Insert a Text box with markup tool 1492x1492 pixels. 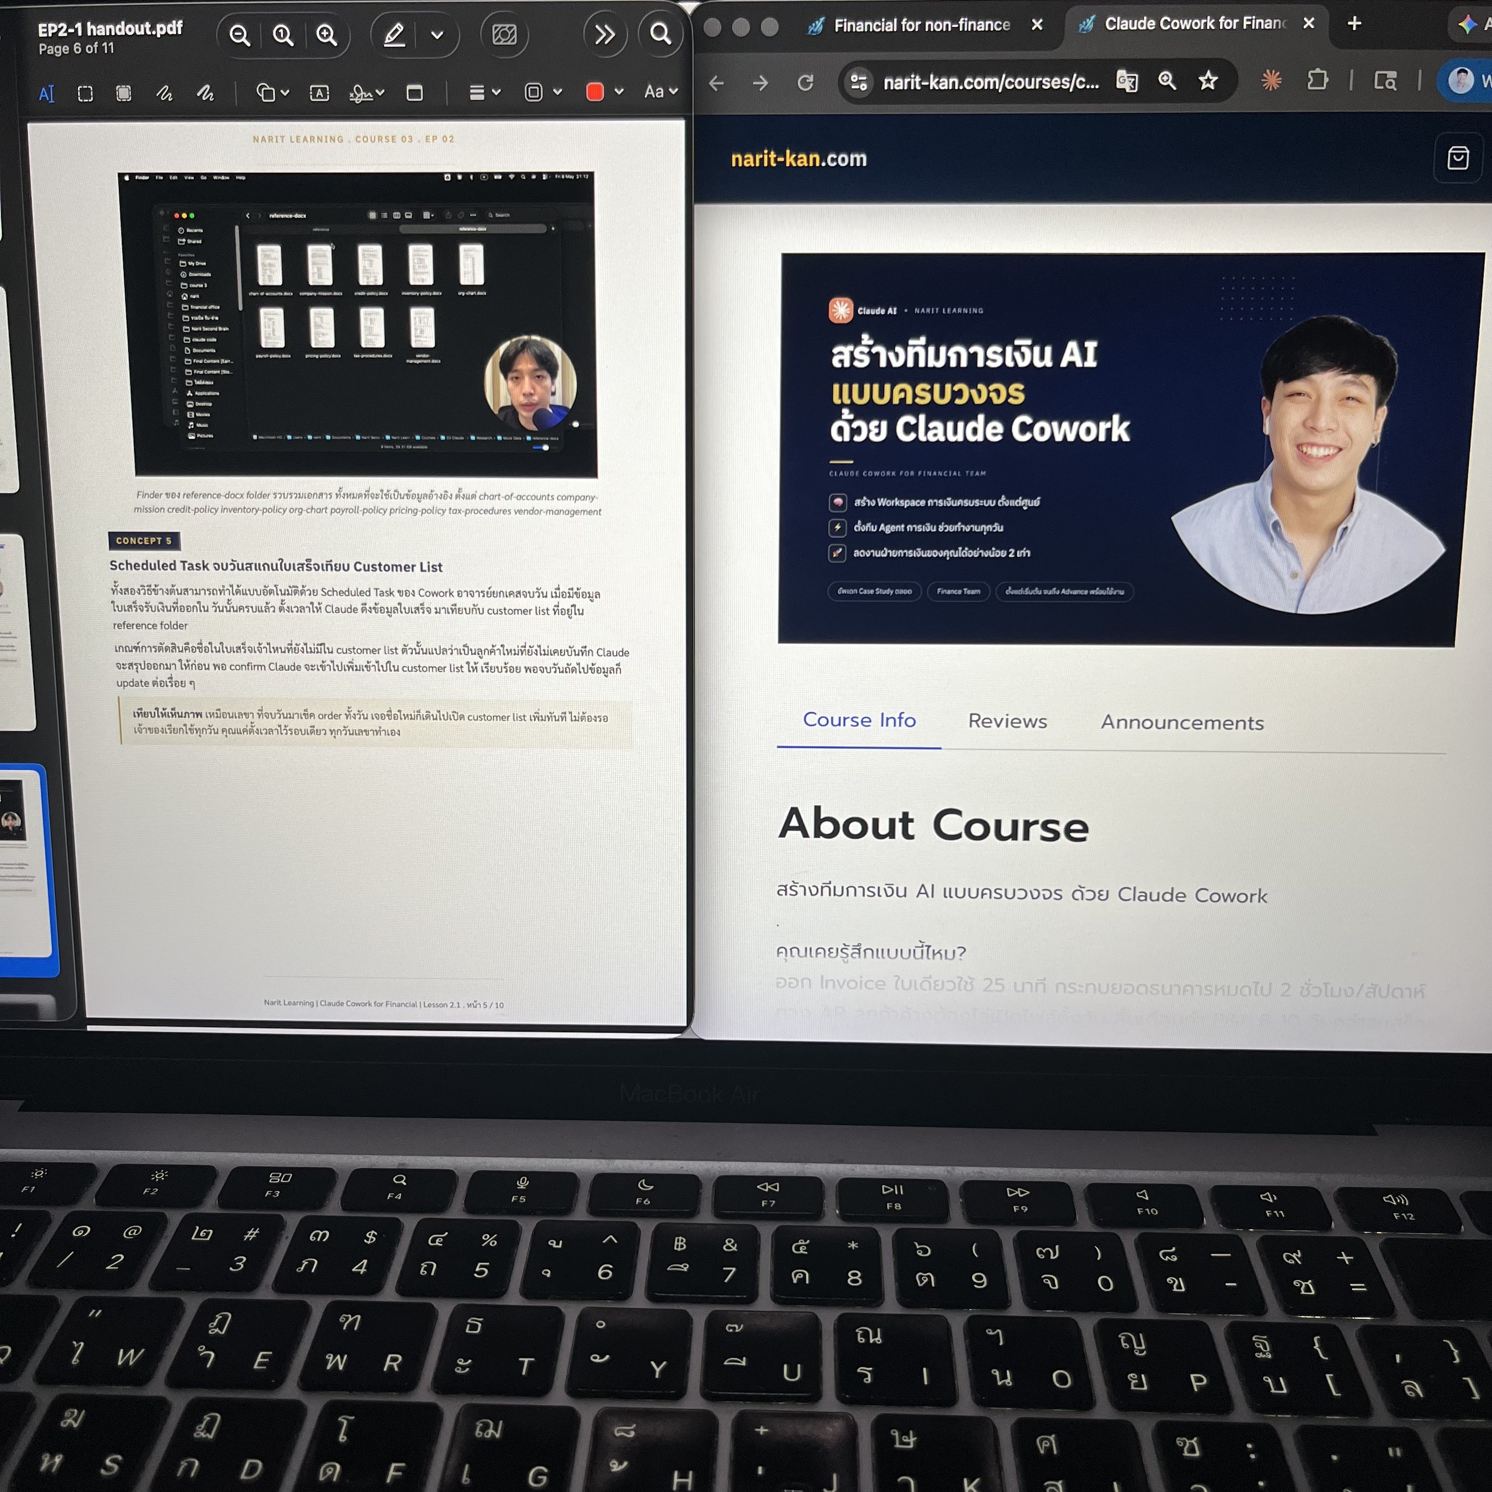click(x=319, y=93)
